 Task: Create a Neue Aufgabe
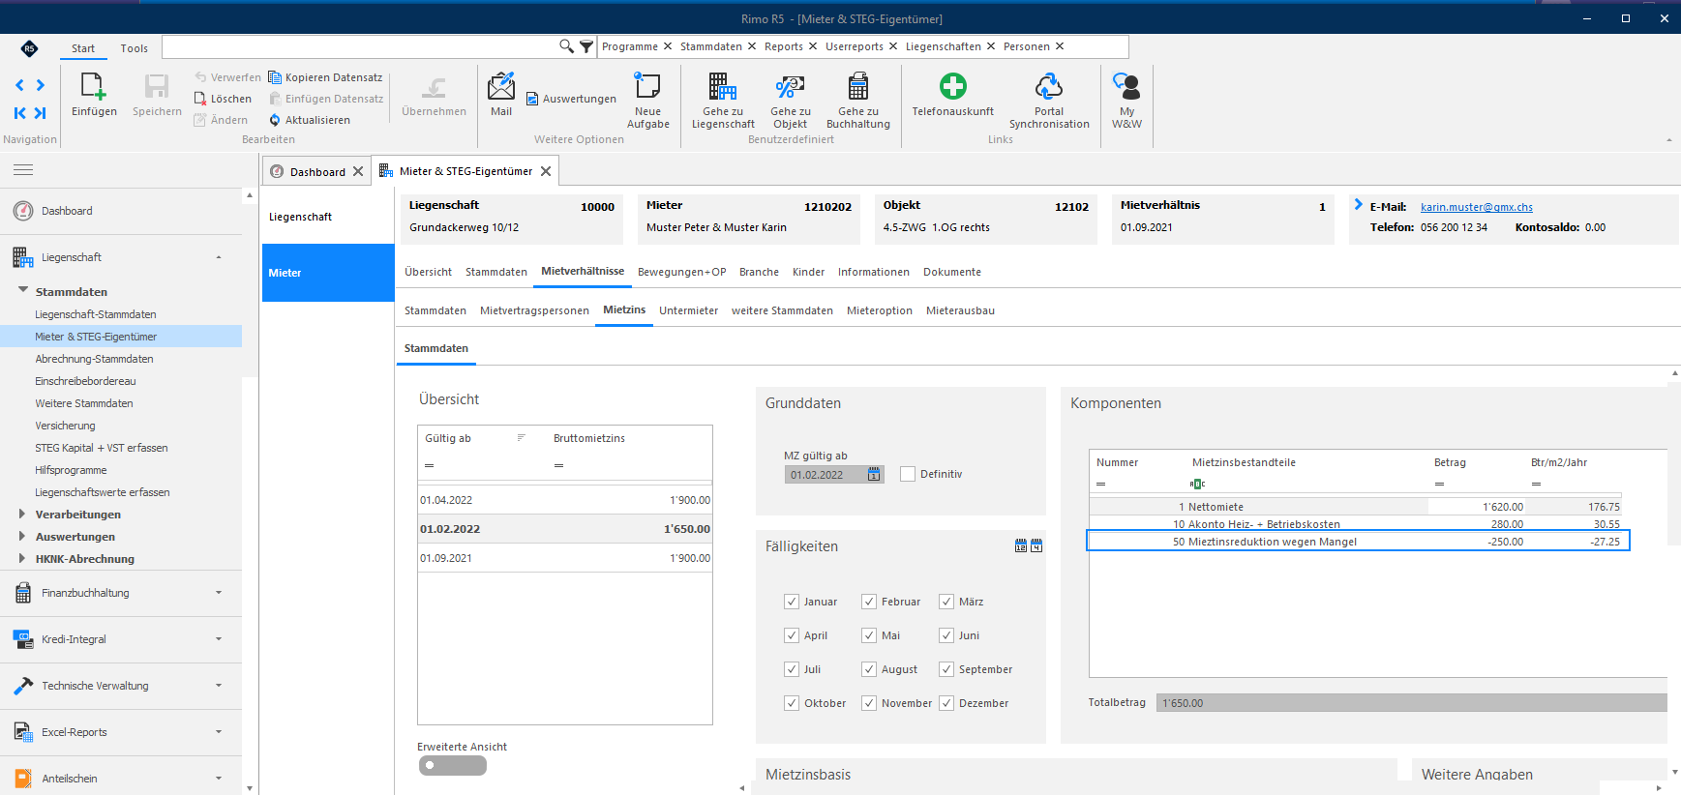pos(647,101)
